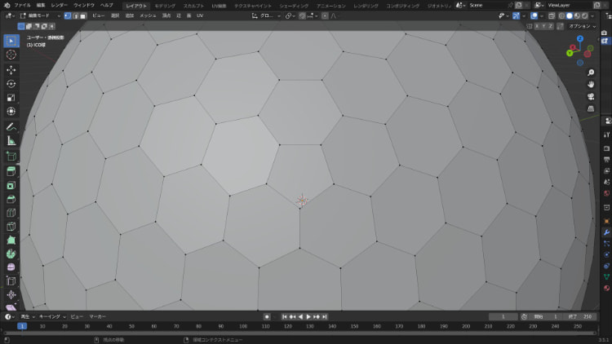Select the Spin tool
The width and height of the screenshot is (612, 344).
11,254
